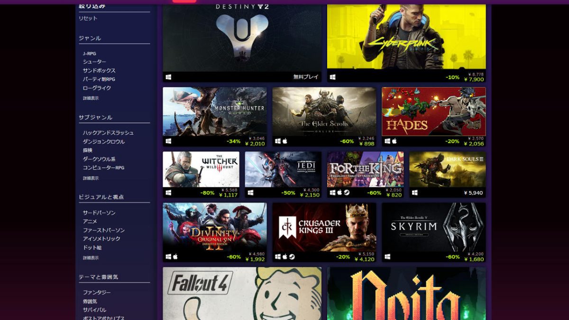Click Windows icon on Divinity Original Sin II card
This screenshot has width=569, height=320.
pyautogui.click(x=168, y=256)
